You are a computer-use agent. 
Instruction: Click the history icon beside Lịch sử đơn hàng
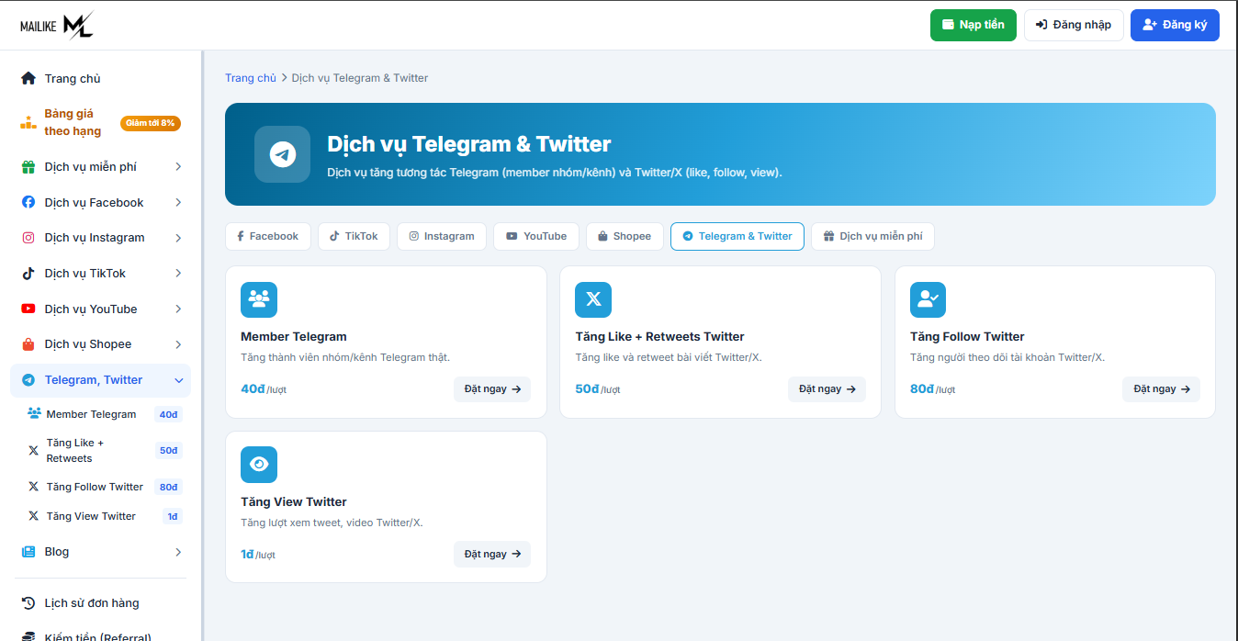coord(28,603)
